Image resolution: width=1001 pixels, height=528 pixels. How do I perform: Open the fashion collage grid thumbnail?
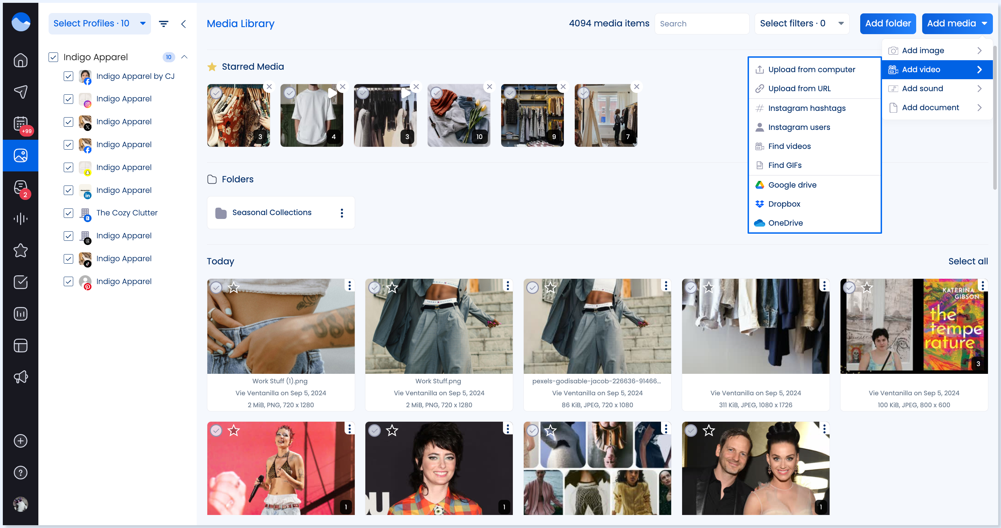(x=597, y=469)
